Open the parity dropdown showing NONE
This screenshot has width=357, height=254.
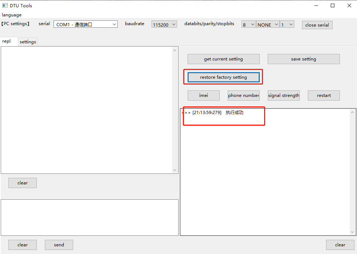pyautogui.click(x=268, y=24)
